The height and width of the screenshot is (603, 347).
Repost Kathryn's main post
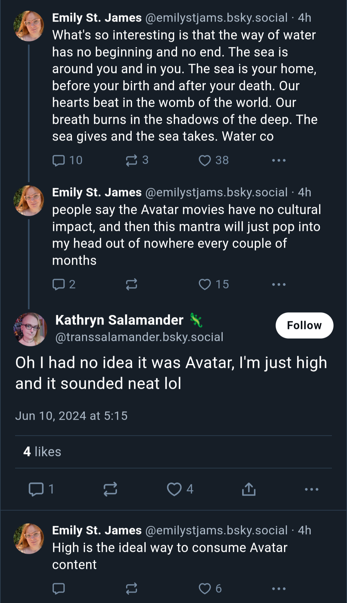110,489
